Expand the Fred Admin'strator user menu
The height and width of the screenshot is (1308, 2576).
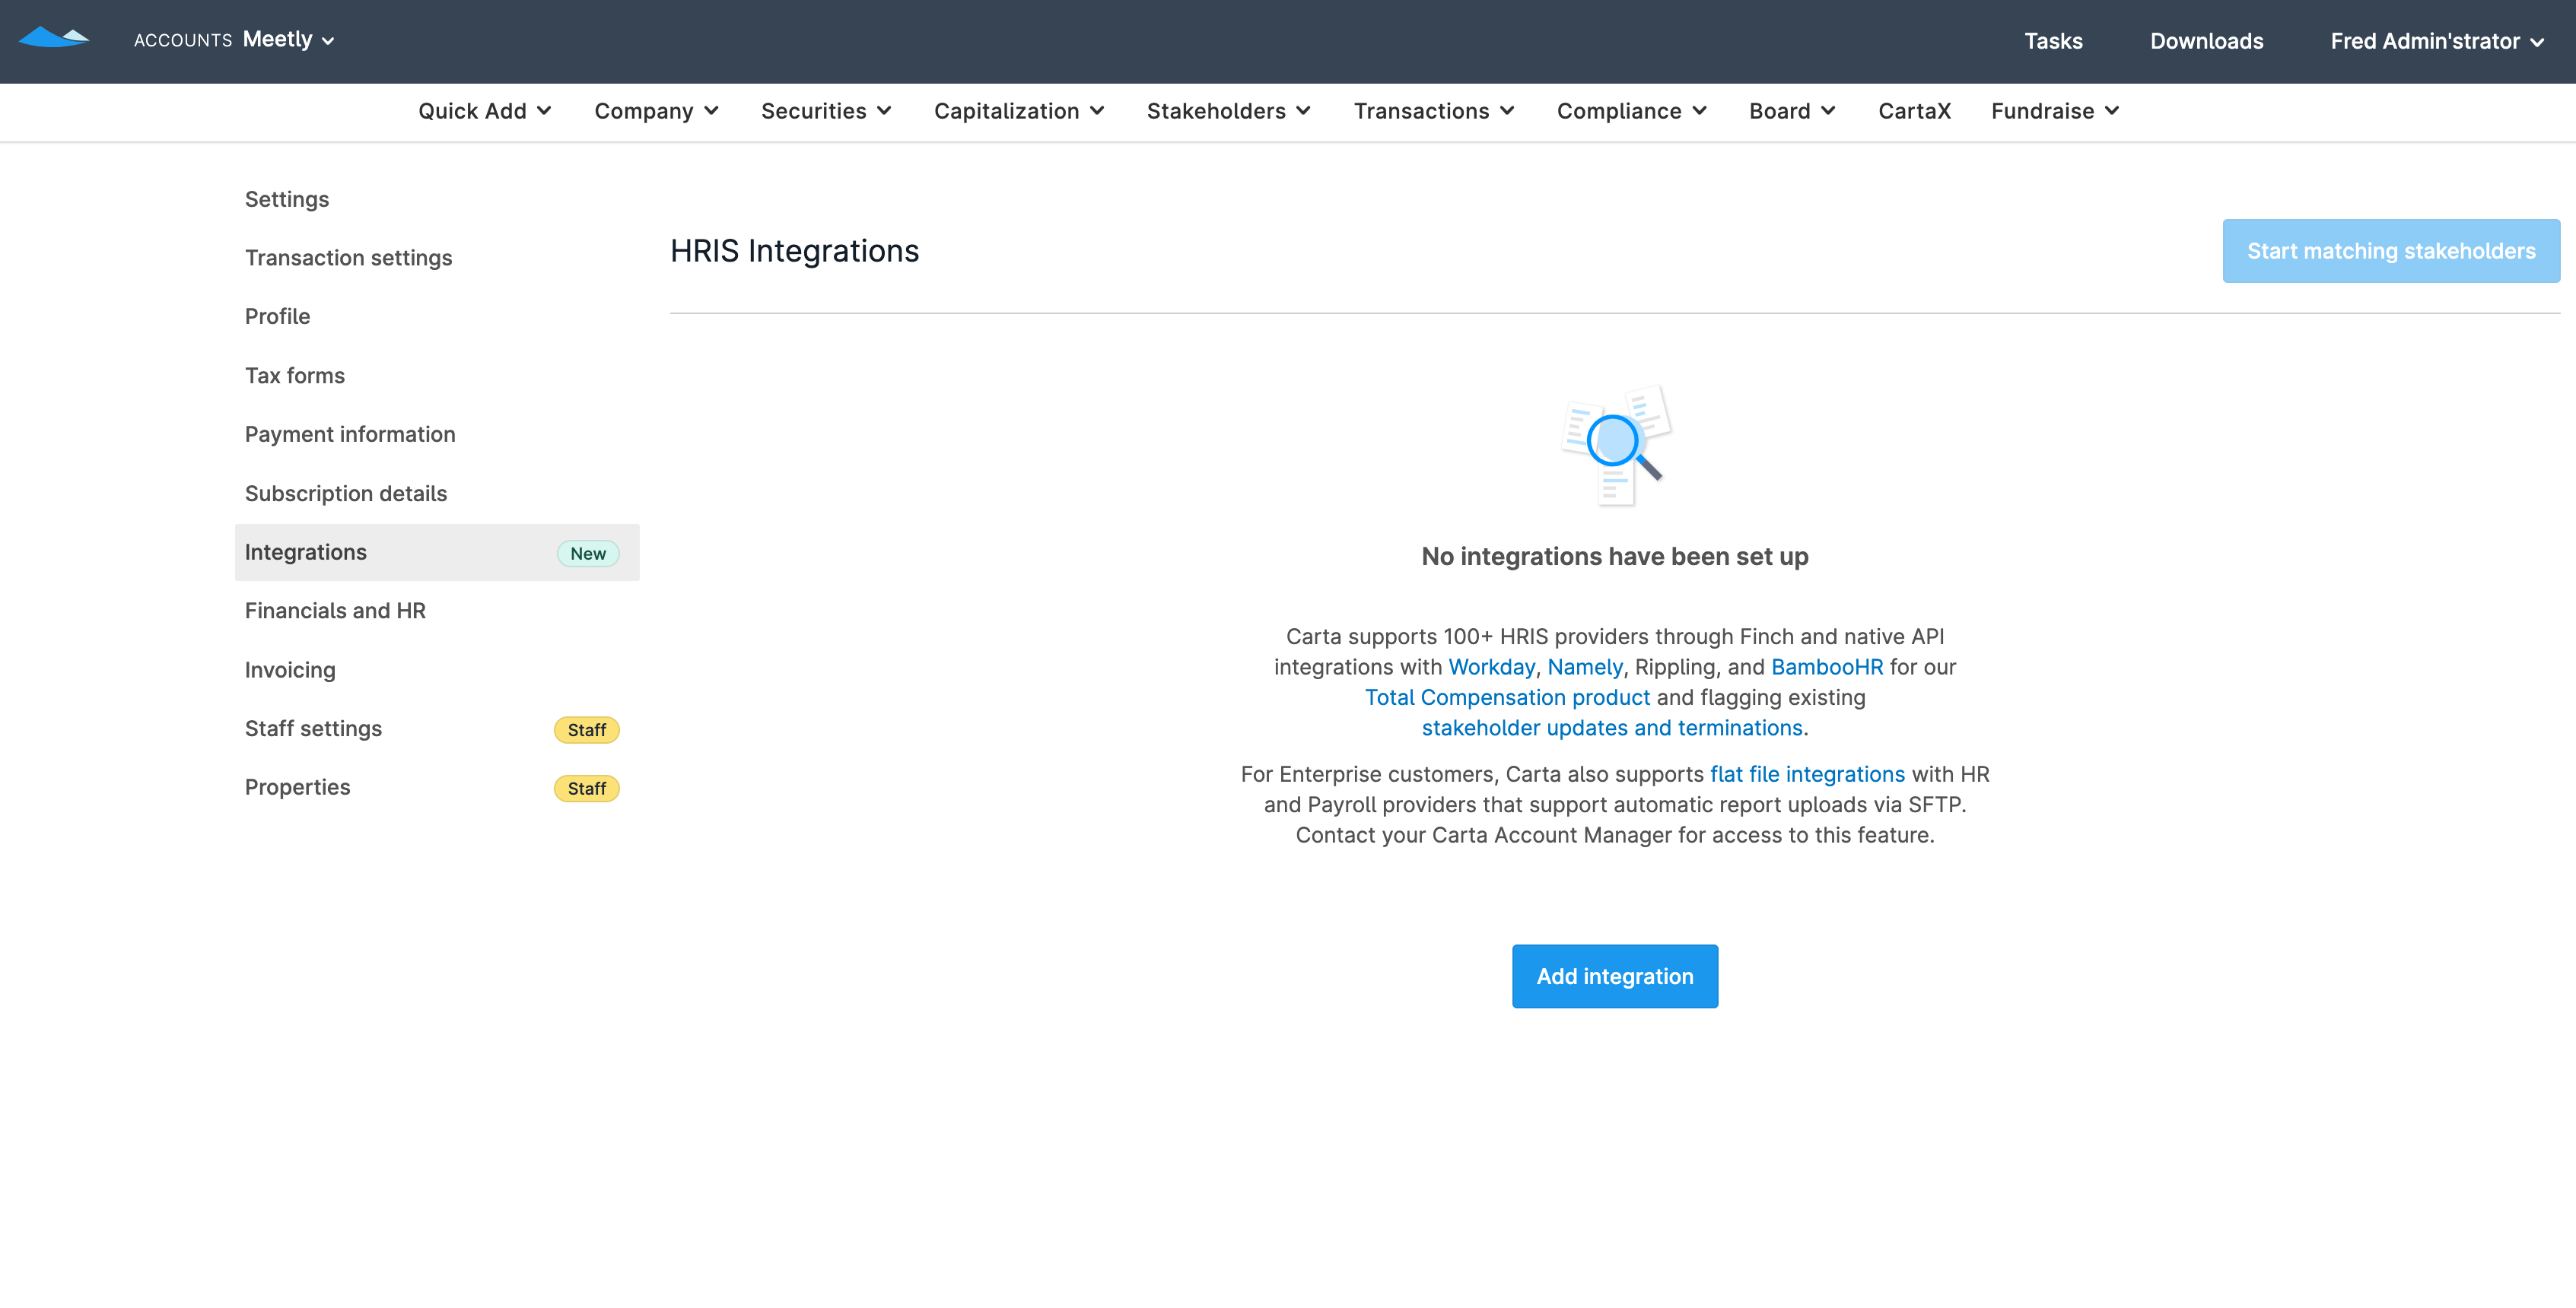tap(2437, 41)
